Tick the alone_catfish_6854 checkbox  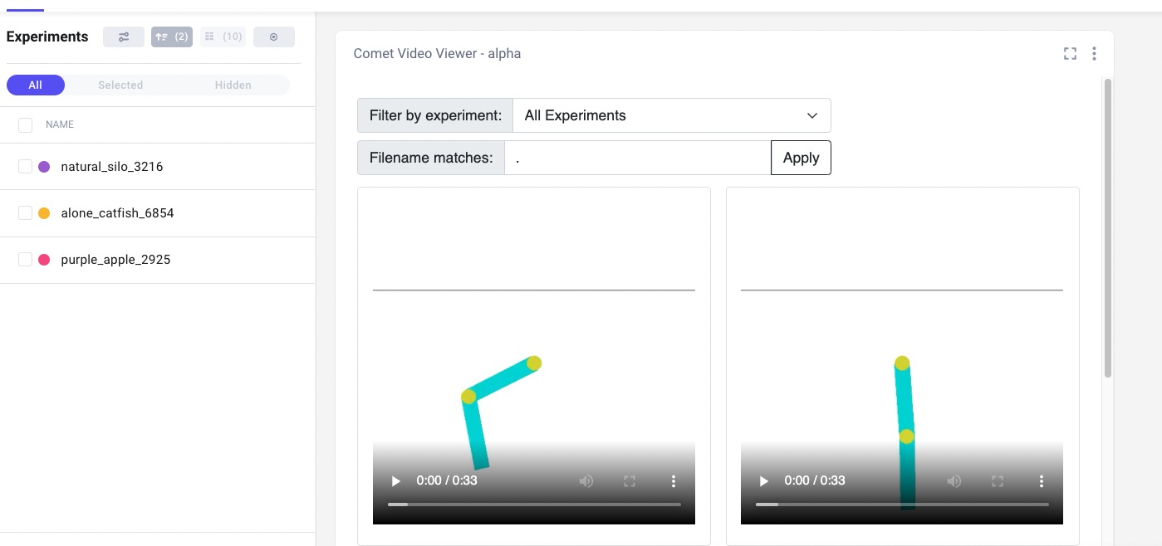click(x=25, y=213)
